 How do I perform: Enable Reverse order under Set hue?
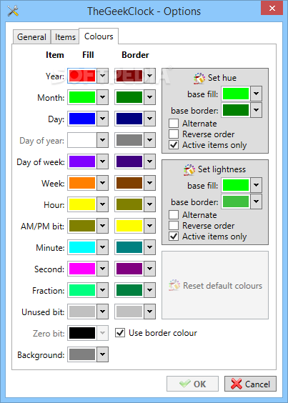[x=174, y=134]
